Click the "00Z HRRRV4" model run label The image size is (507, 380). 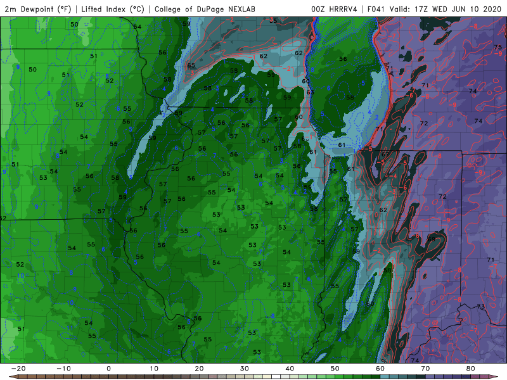click(334, 9)
